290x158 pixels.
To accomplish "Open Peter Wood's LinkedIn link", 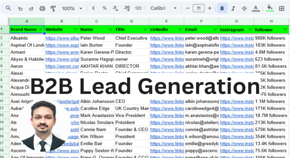I will tap(167, 38).
